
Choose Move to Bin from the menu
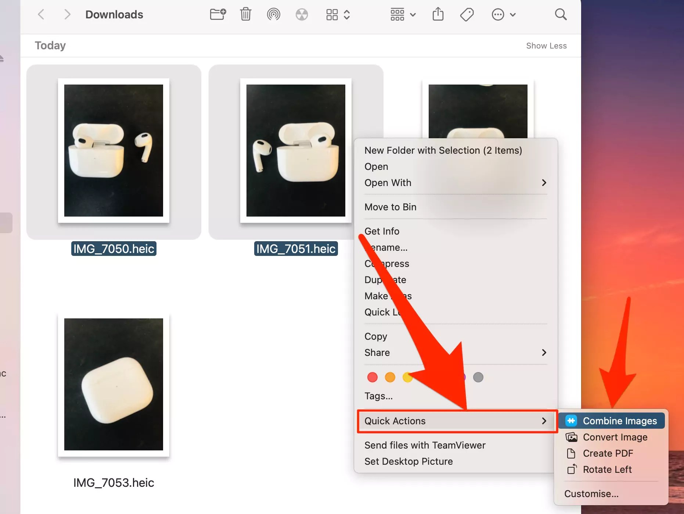(x=390, y=207)
